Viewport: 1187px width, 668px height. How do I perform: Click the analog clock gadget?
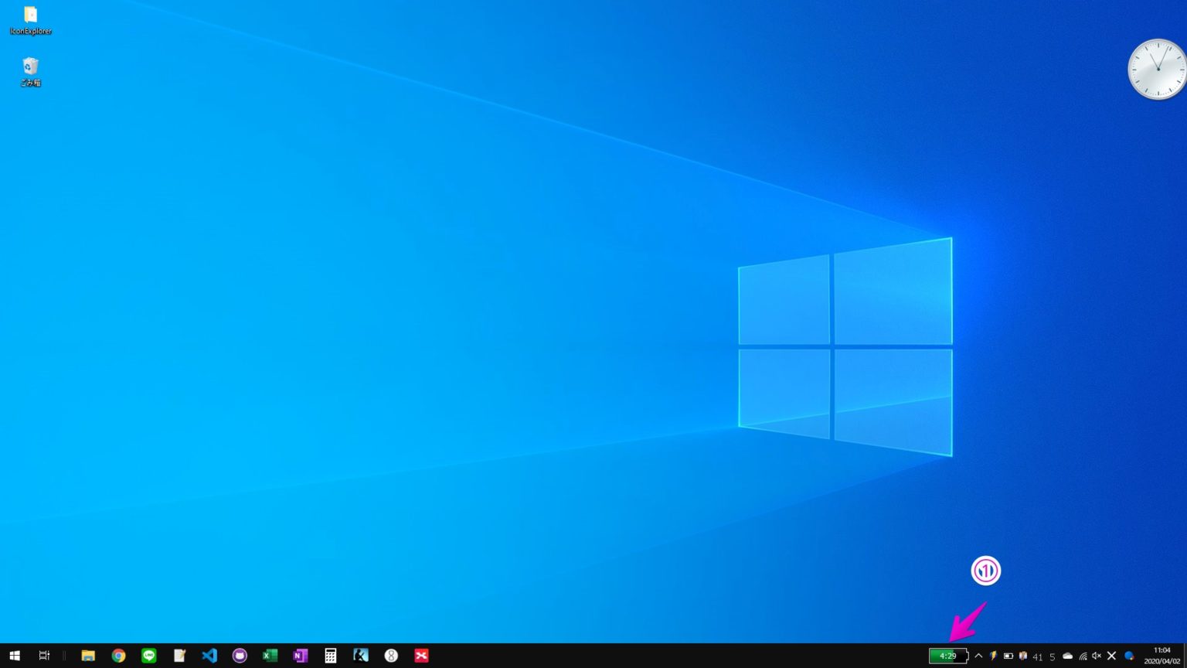(1155, 69)
